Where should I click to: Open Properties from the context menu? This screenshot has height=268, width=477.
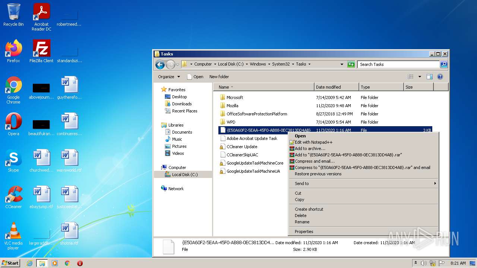tap(364, 232)
